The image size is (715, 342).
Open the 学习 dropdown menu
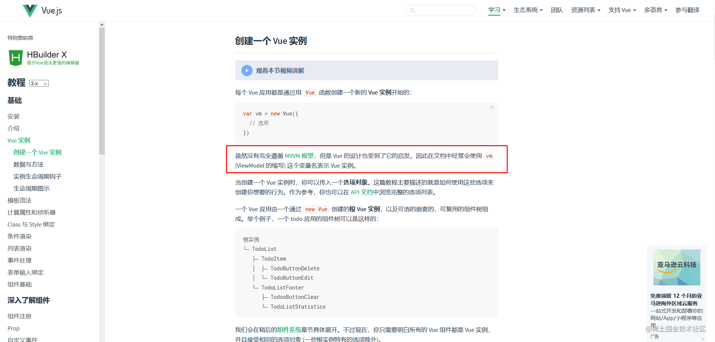click(497, 10)
